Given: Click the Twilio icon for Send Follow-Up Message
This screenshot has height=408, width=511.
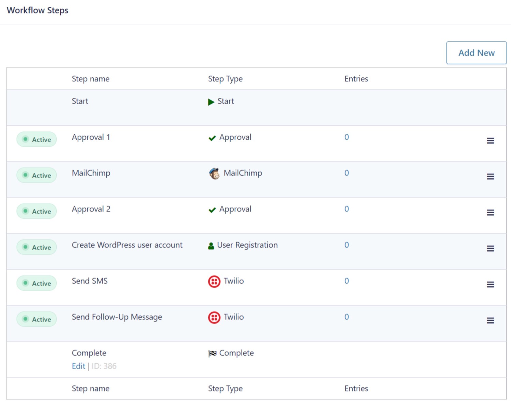Looking at the screenshot, I should click(214, 317).
